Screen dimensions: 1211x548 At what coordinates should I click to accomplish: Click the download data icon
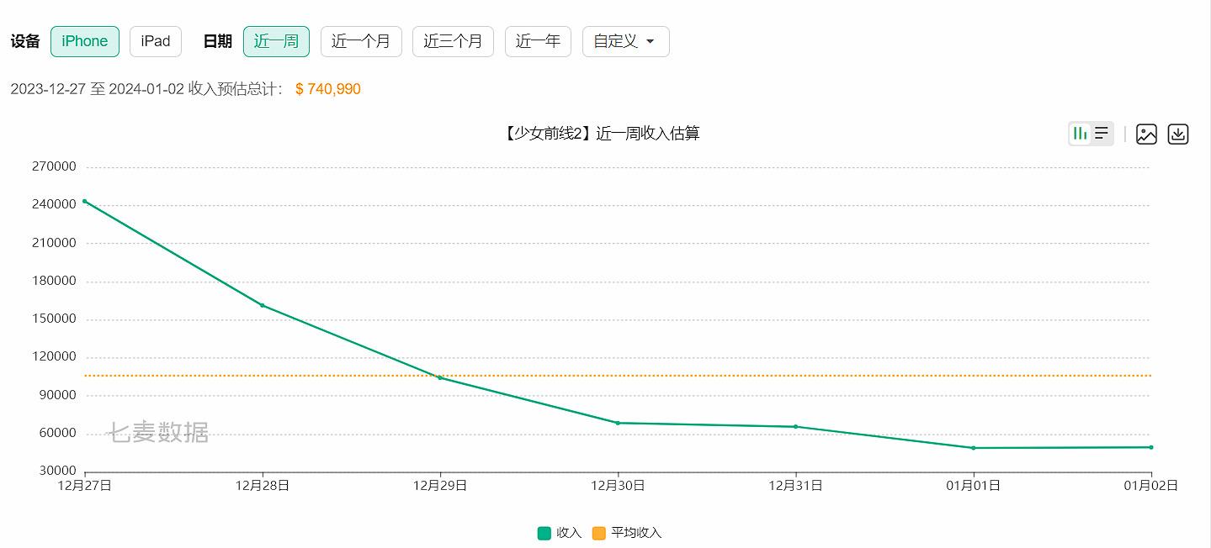1178,134
